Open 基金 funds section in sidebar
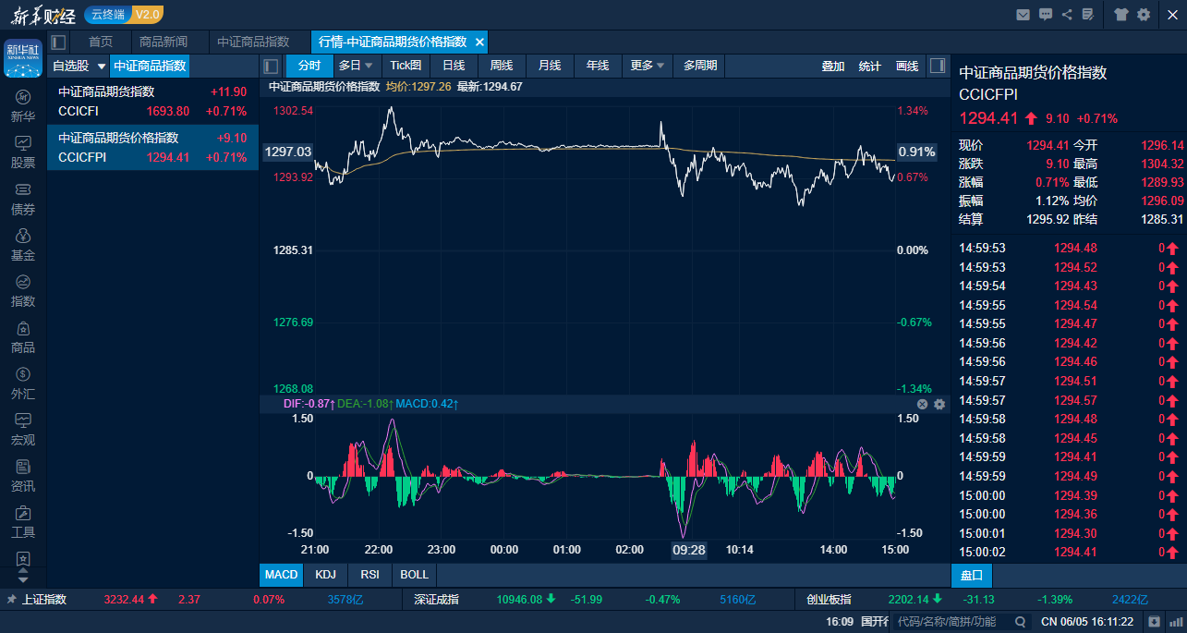Screen dimensions: 1187x633 (23, 245)
